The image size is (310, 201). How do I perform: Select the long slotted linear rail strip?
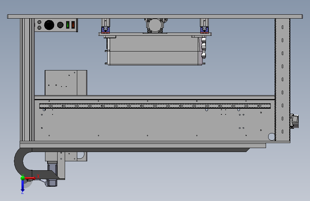pos(155,106)
